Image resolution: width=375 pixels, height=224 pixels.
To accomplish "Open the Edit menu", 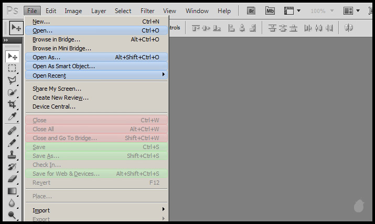I will tap(51, 10).
